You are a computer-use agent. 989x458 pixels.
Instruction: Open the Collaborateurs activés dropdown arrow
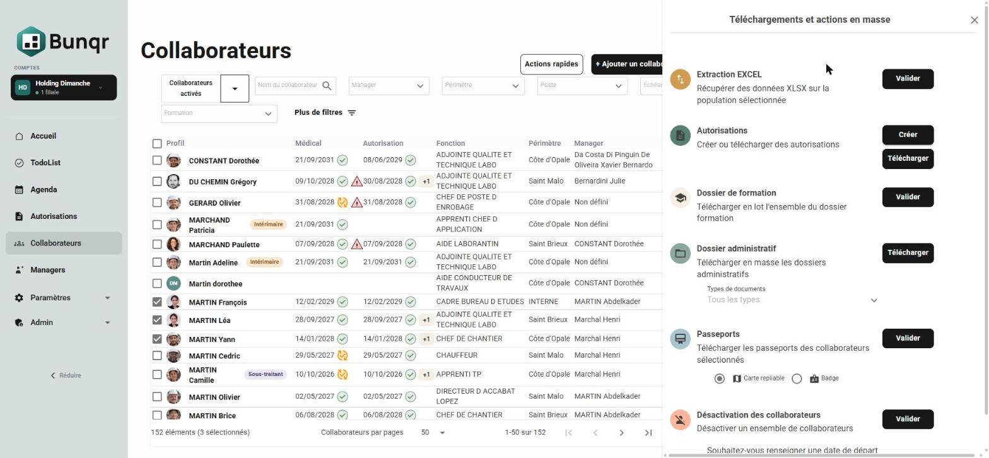point(235,89)
